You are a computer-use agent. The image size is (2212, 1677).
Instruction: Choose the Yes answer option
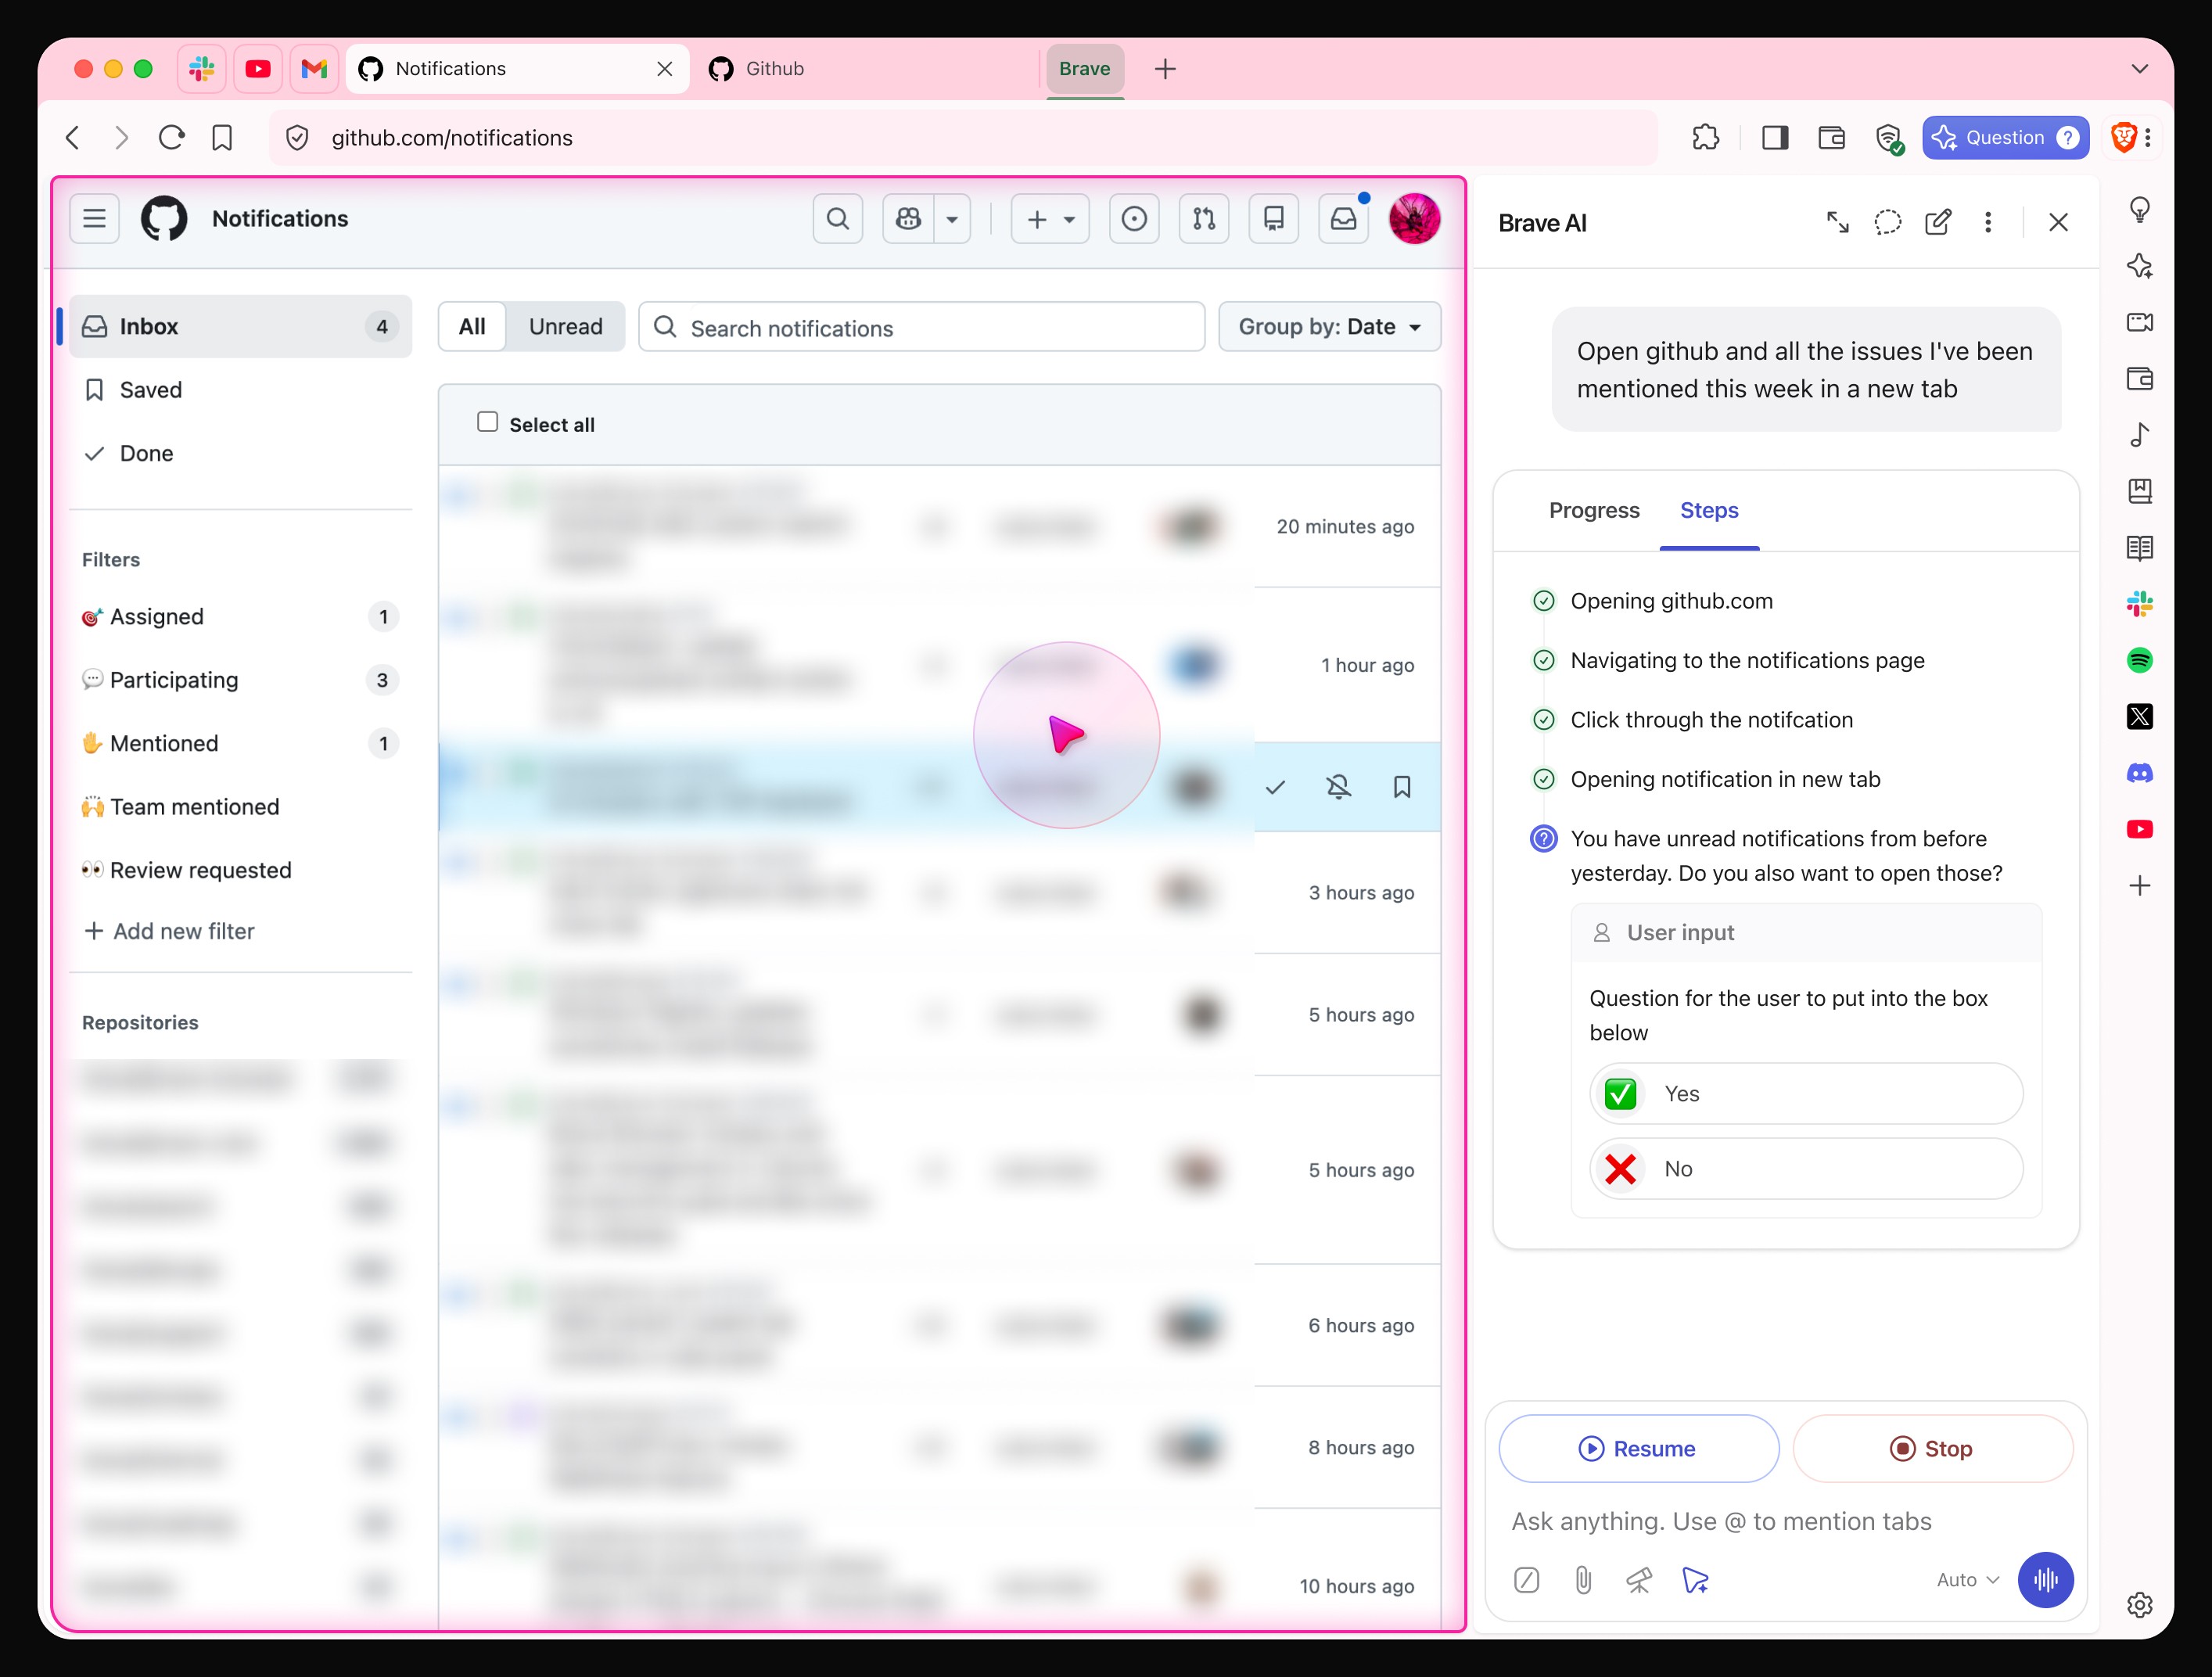point(1805,1093)
